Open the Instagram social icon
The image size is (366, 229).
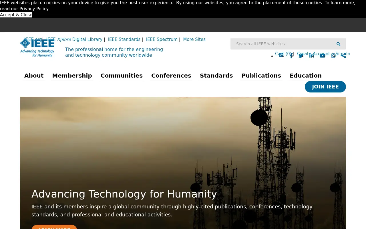pyautogui.click(x=333, y=56)
